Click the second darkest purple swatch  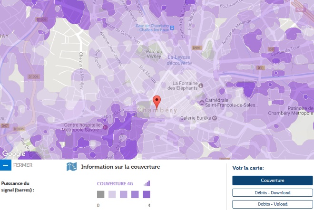[x=135, y=194]
